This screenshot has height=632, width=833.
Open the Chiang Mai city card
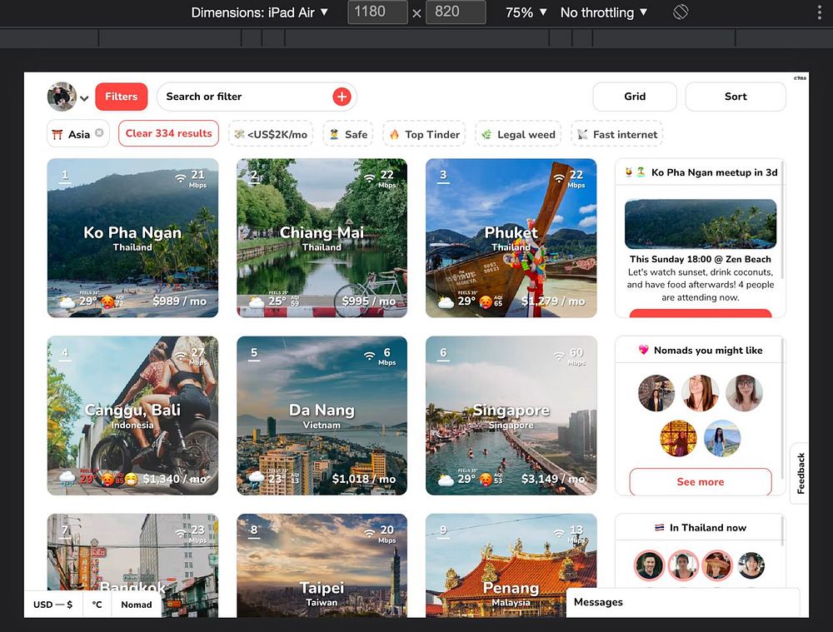click(x=322, y=238)
